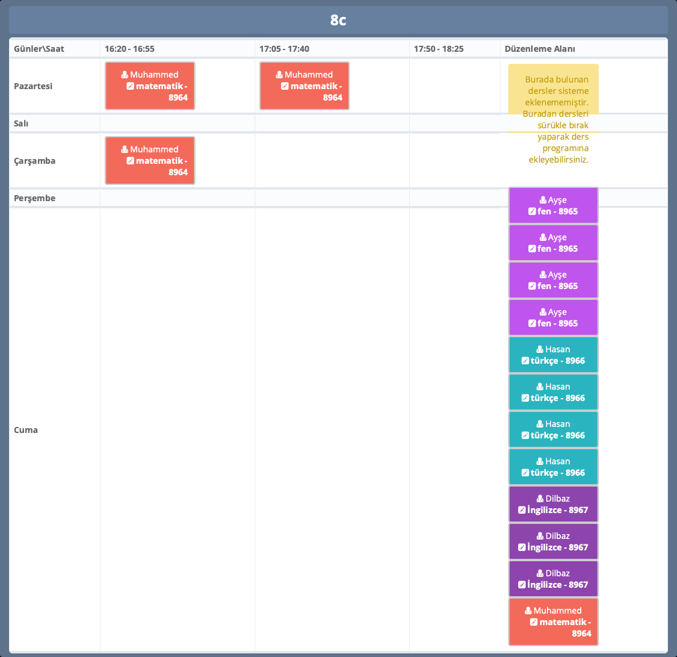Image resolution: width=677 pixels, height=657 pixels.
Task: Click the Cuma day row label
Action: [x=26, y=430]
